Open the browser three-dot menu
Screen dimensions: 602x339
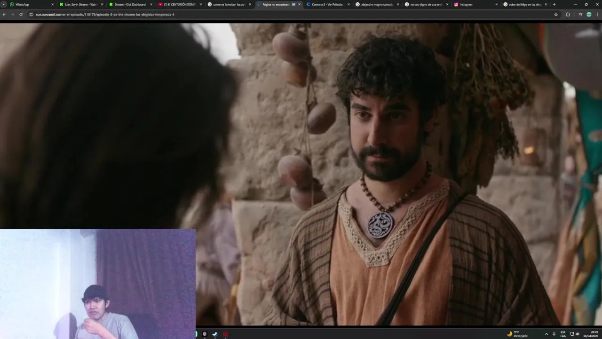tap(598, 15)
